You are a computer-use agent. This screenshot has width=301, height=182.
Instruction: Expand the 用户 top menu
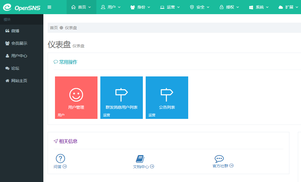[x=111, y=7]
